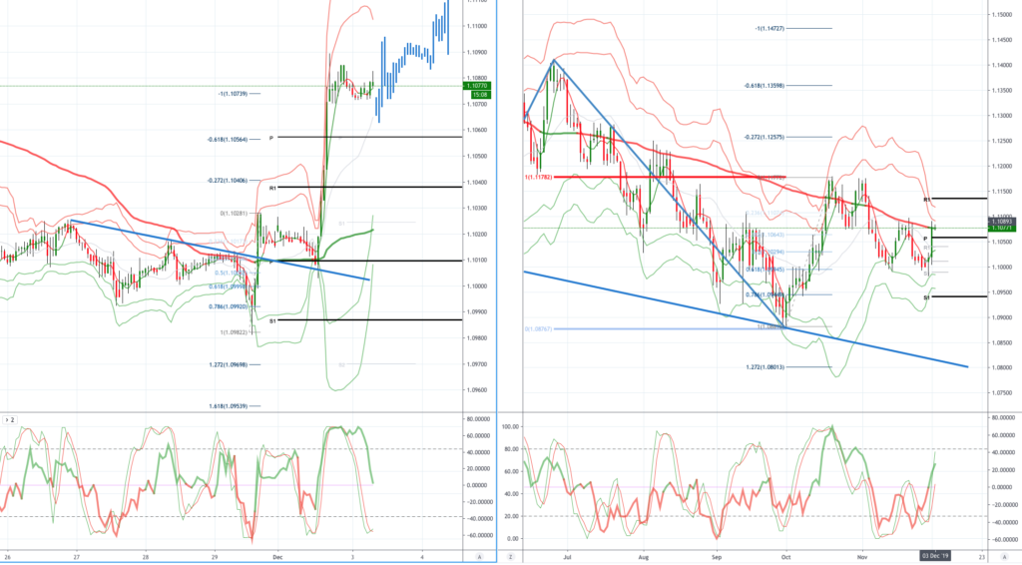
Task: Click the Dec label on left time axis
Action: click(277, 557)
